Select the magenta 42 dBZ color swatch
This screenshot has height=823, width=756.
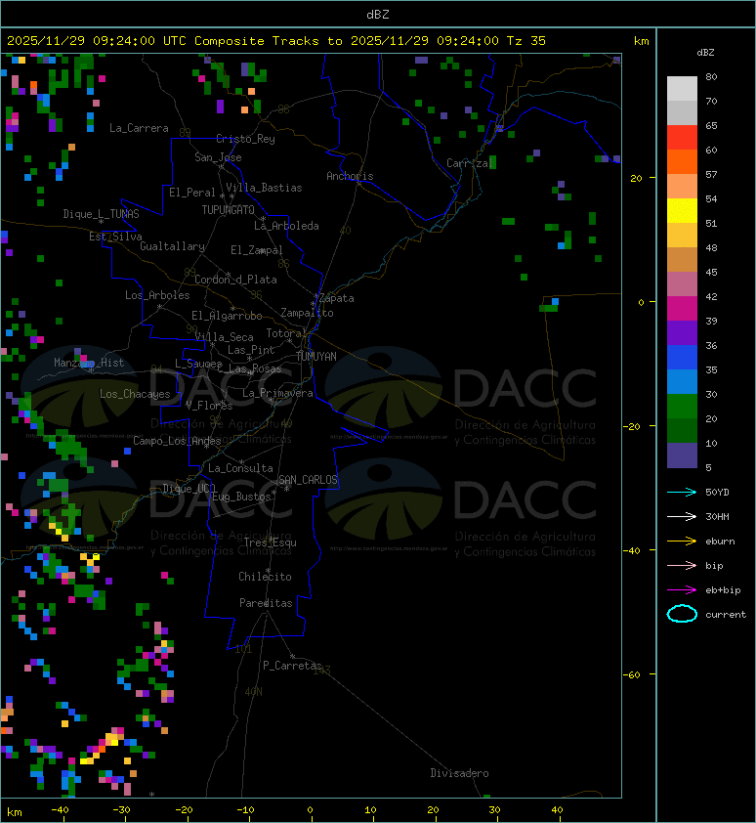[682, 309]
